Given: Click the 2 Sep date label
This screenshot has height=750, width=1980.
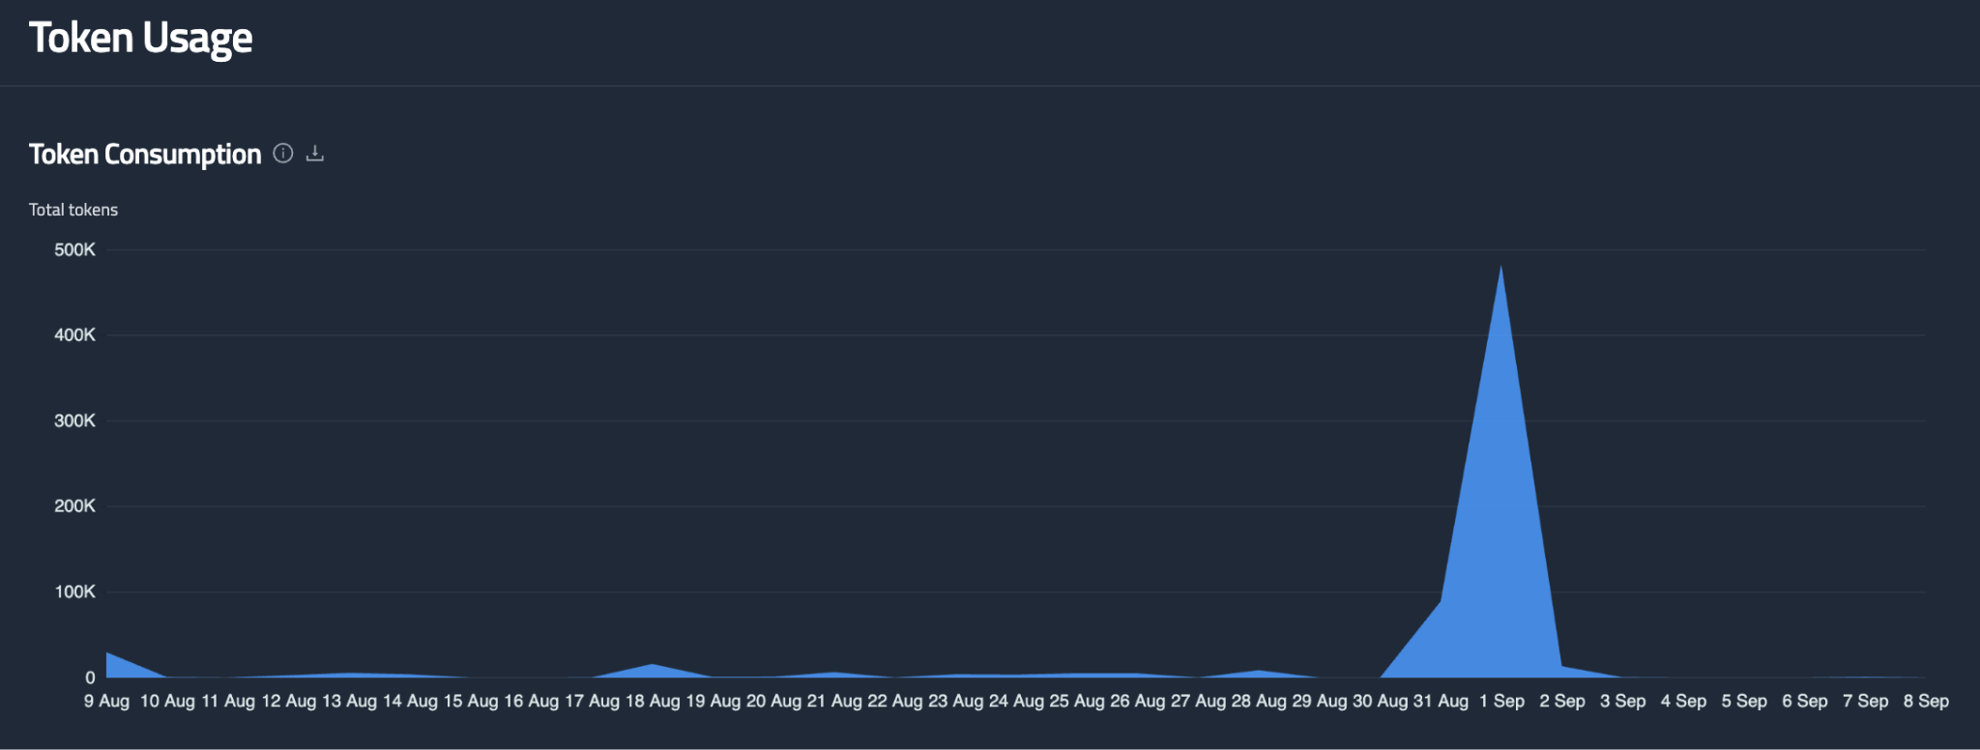Looking at the screenshot, I should pos(1562,702).
